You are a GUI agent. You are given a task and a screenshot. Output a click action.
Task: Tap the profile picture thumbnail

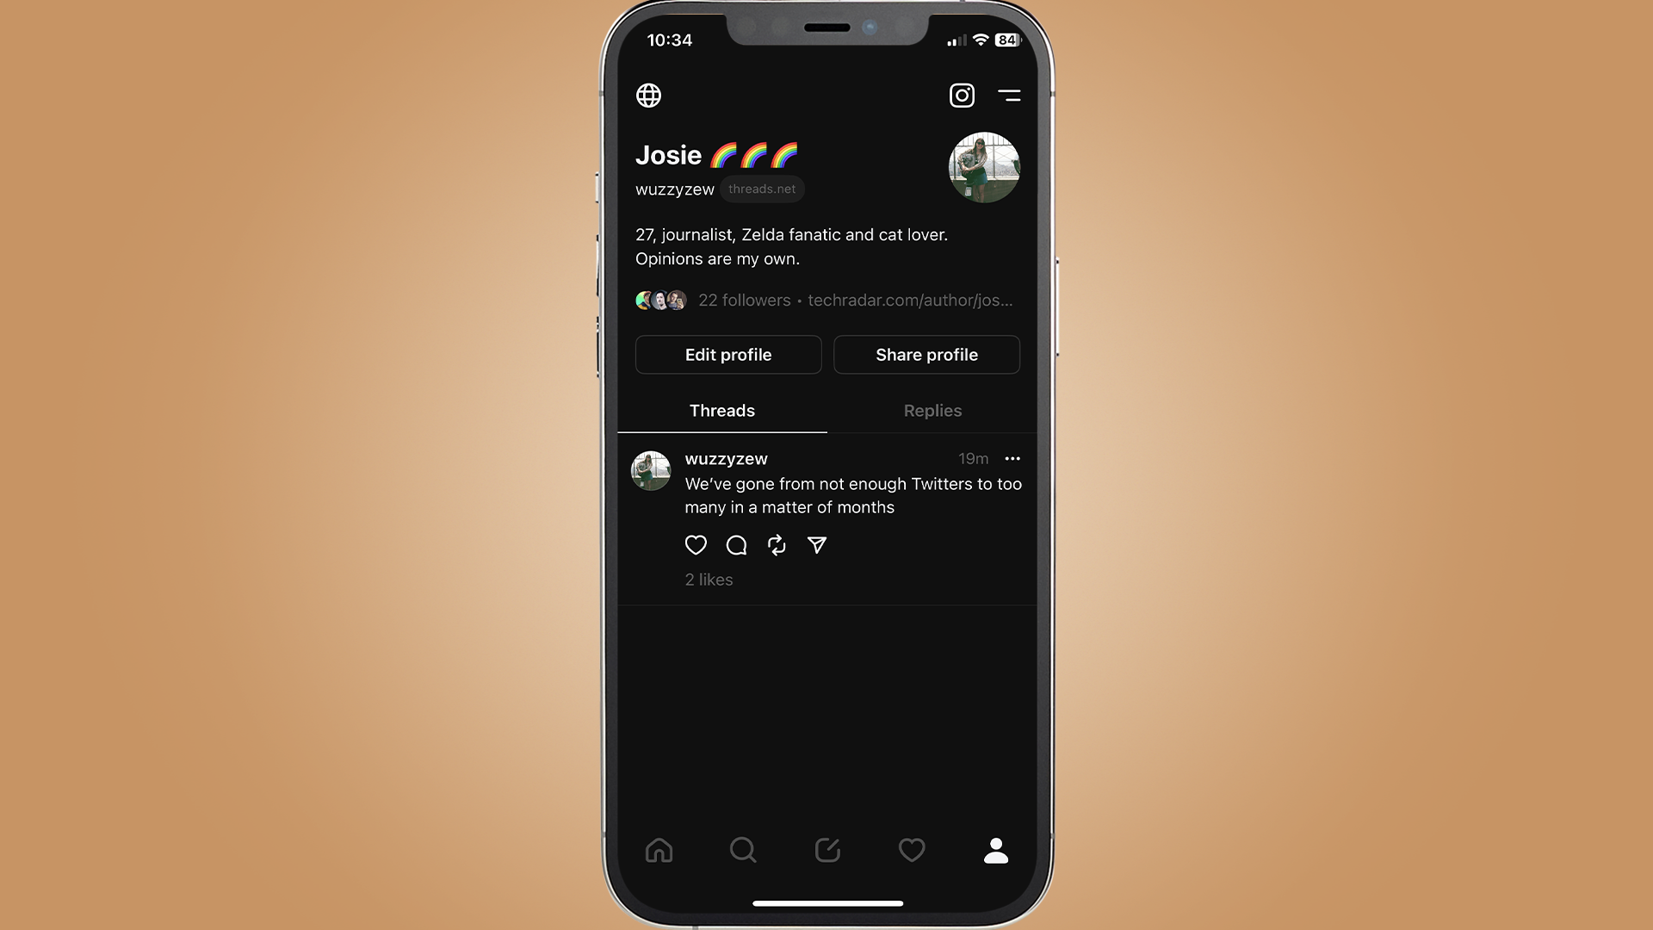tap(983, 166)
